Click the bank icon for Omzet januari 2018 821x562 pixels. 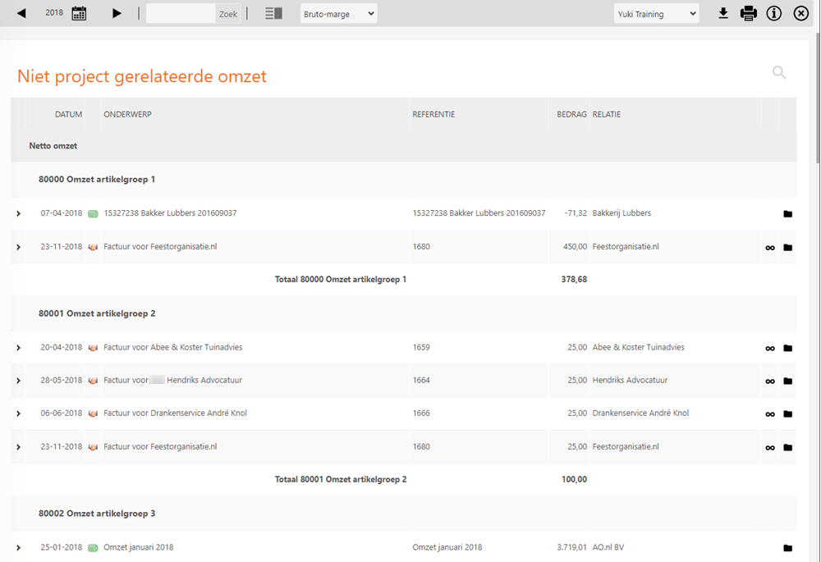click(93, 547)
